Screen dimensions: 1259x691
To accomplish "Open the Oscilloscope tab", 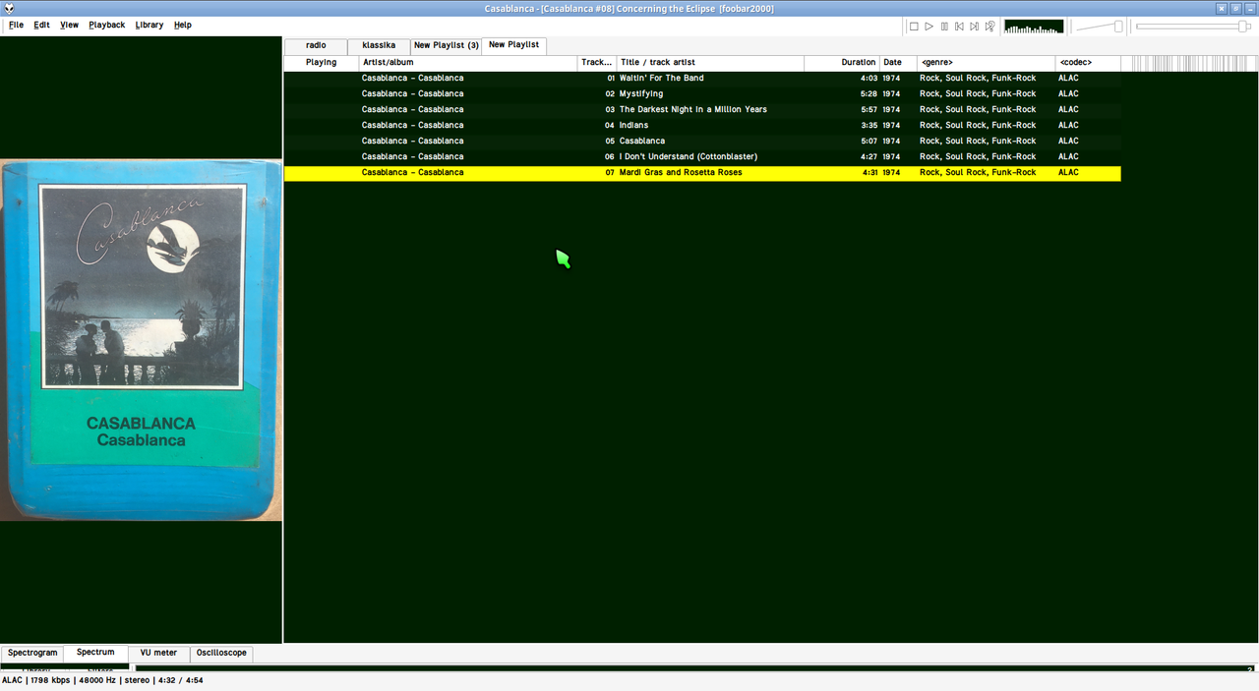I will (221, 653).
